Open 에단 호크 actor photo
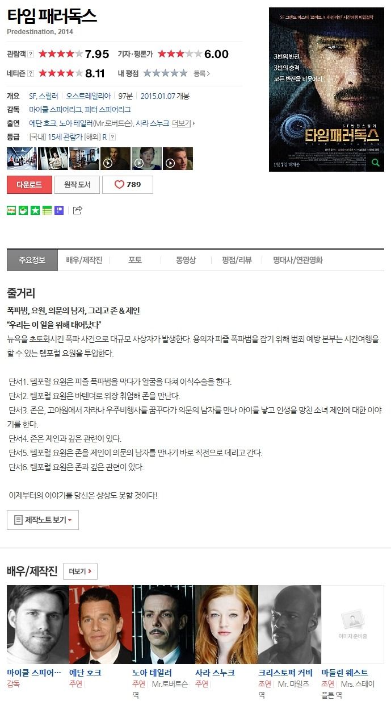The width and height of the screenshot is (391, 709). coord(100,624)
